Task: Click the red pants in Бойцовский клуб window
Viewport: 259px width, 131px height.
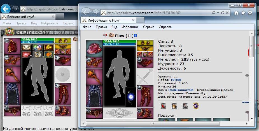Action: (63, 94)
